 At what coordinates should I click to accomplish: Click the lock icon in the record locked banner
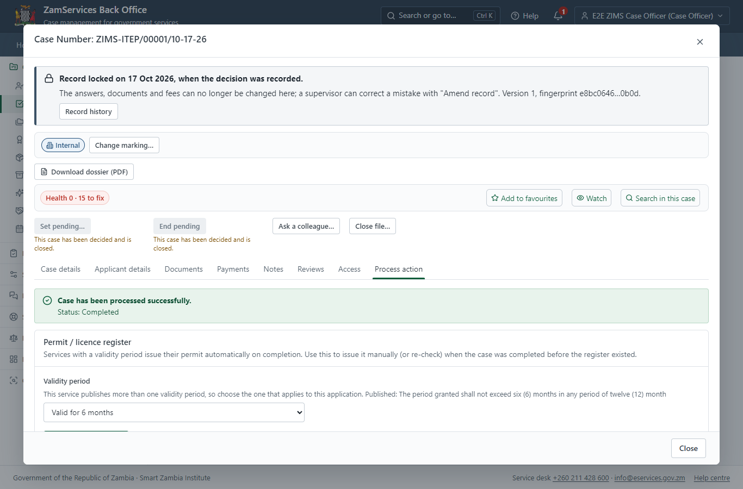tap(49, 78)
